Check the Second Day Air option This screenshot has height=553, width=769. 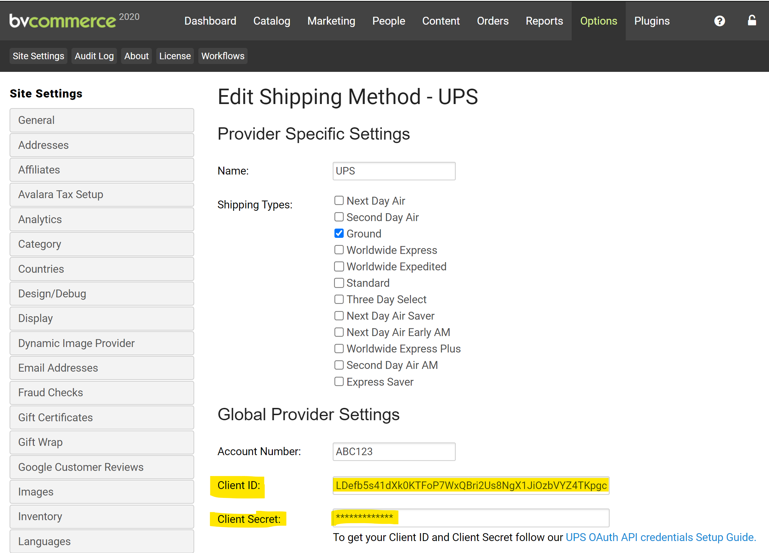(x=339, y=217)
